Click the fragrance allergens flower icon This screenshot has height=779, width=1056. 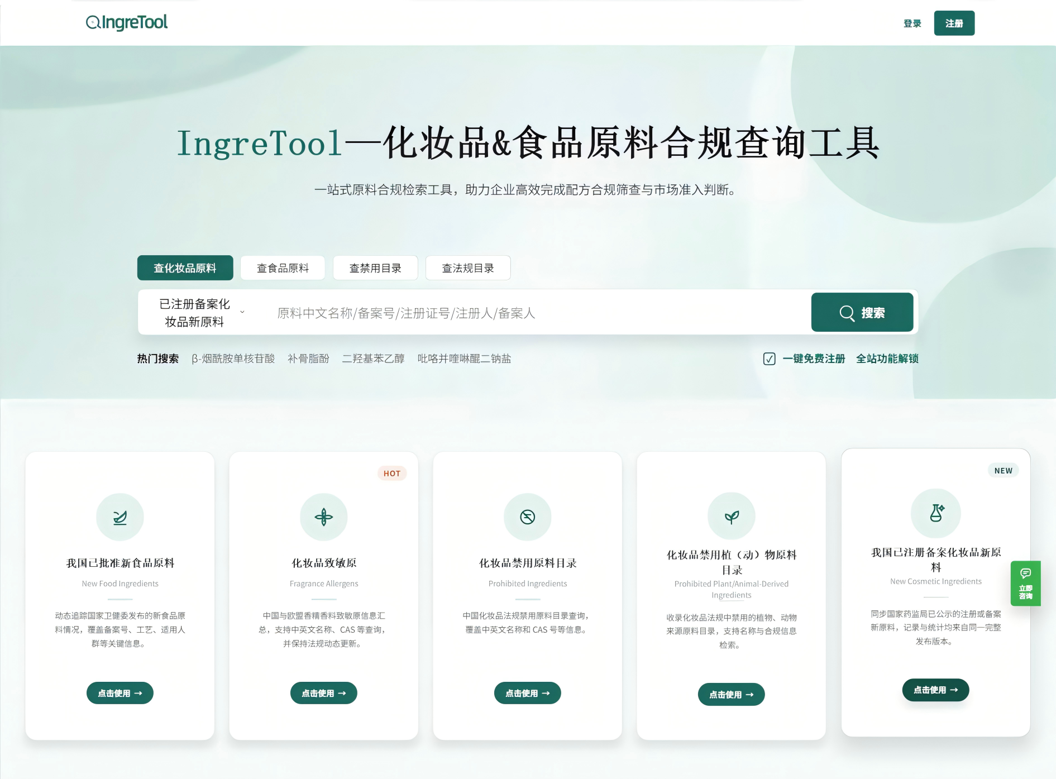(x=324, y=517)
